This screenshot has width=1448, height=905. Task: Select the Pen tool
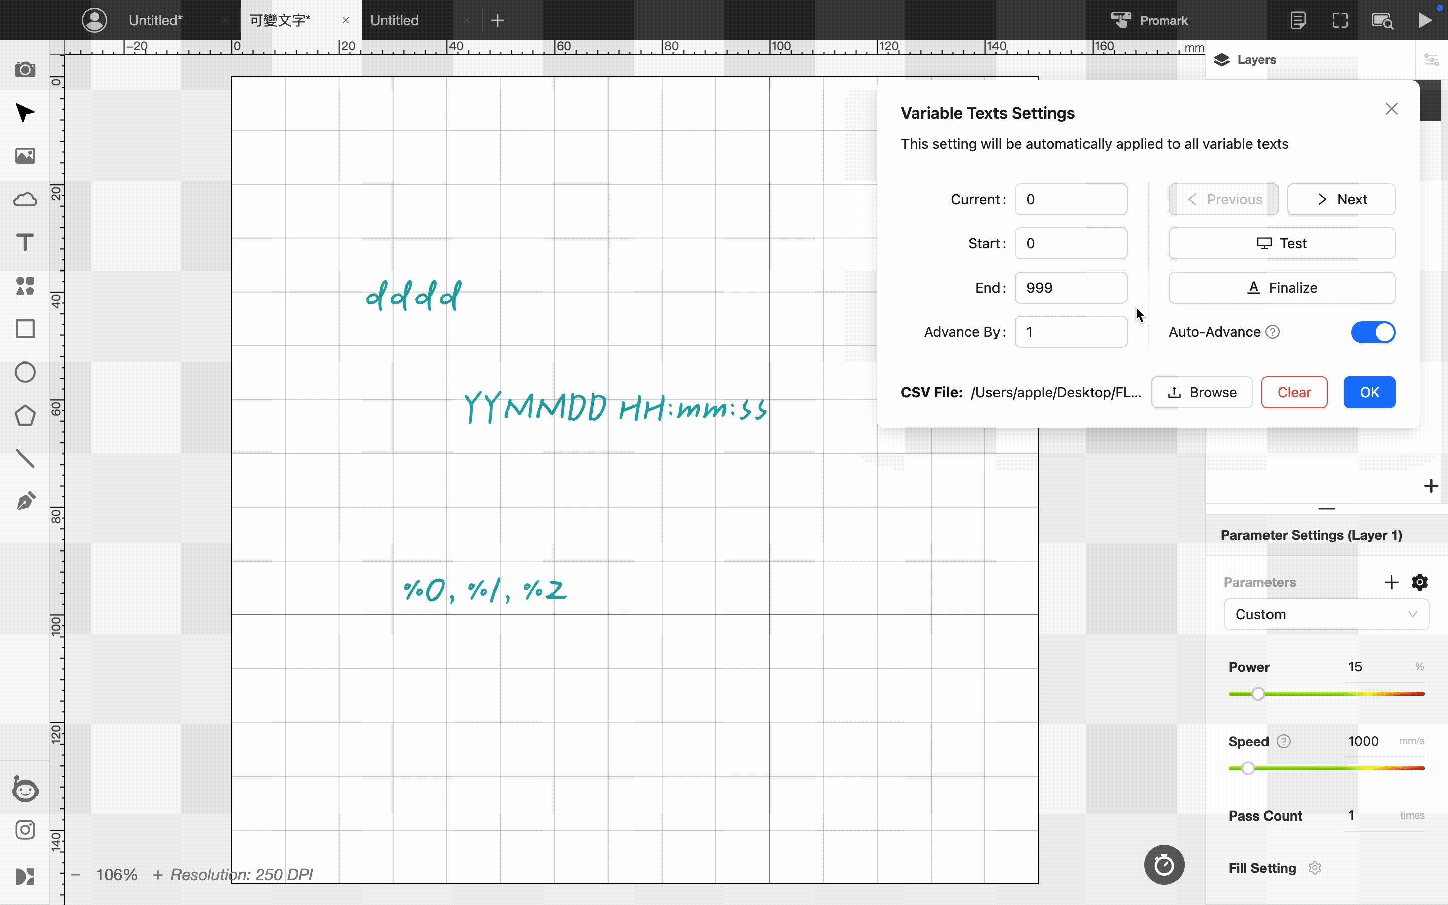point(25,502)
